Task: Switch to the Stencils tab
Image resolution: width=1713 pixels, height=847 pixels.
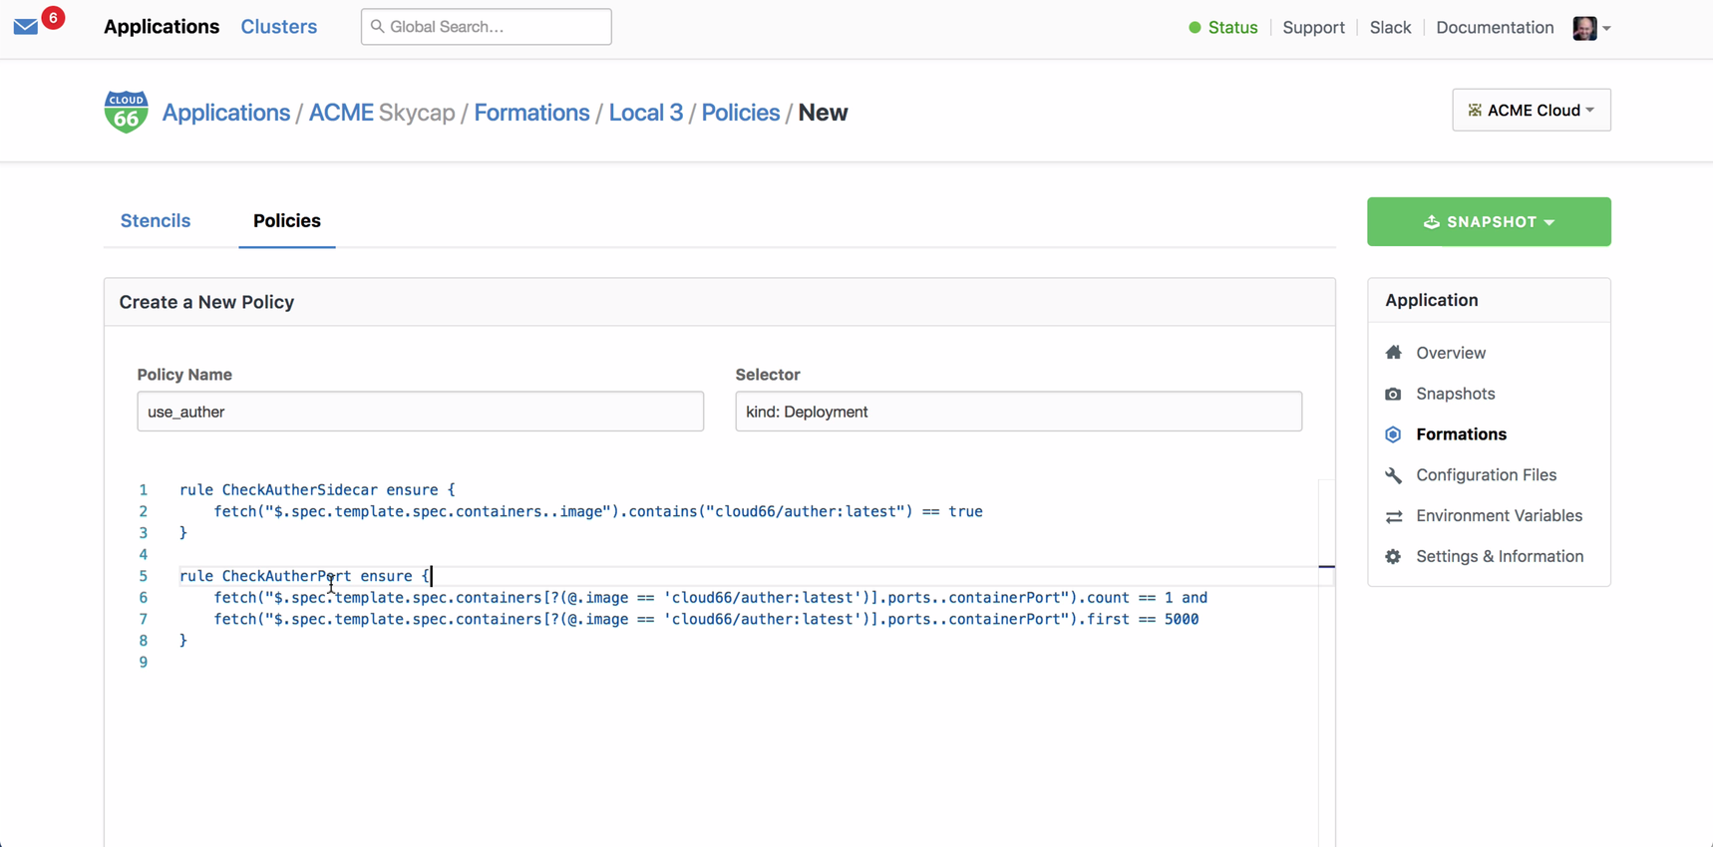Action: click(x=156, y=220)
